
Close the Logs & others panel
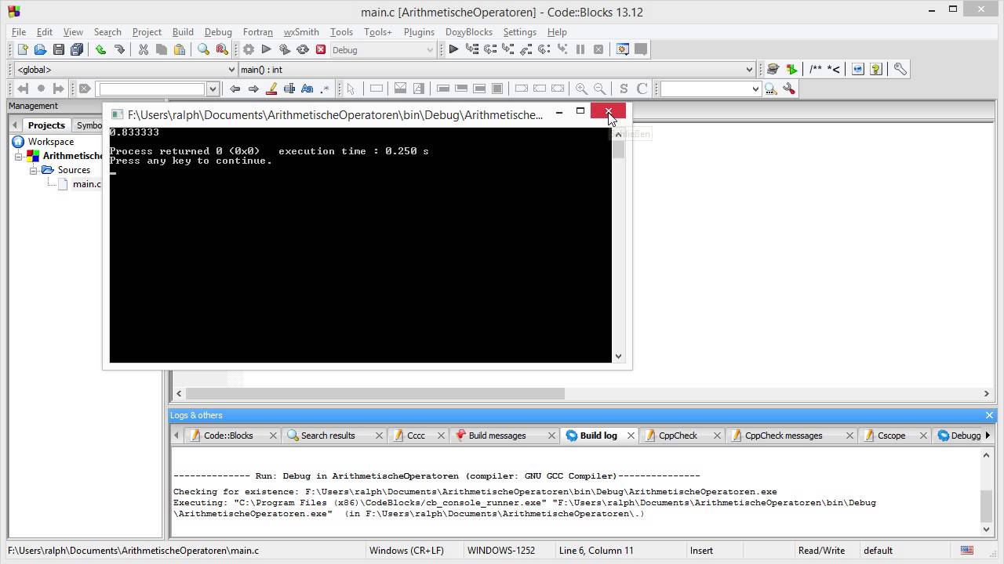click(x=989, y=415)
